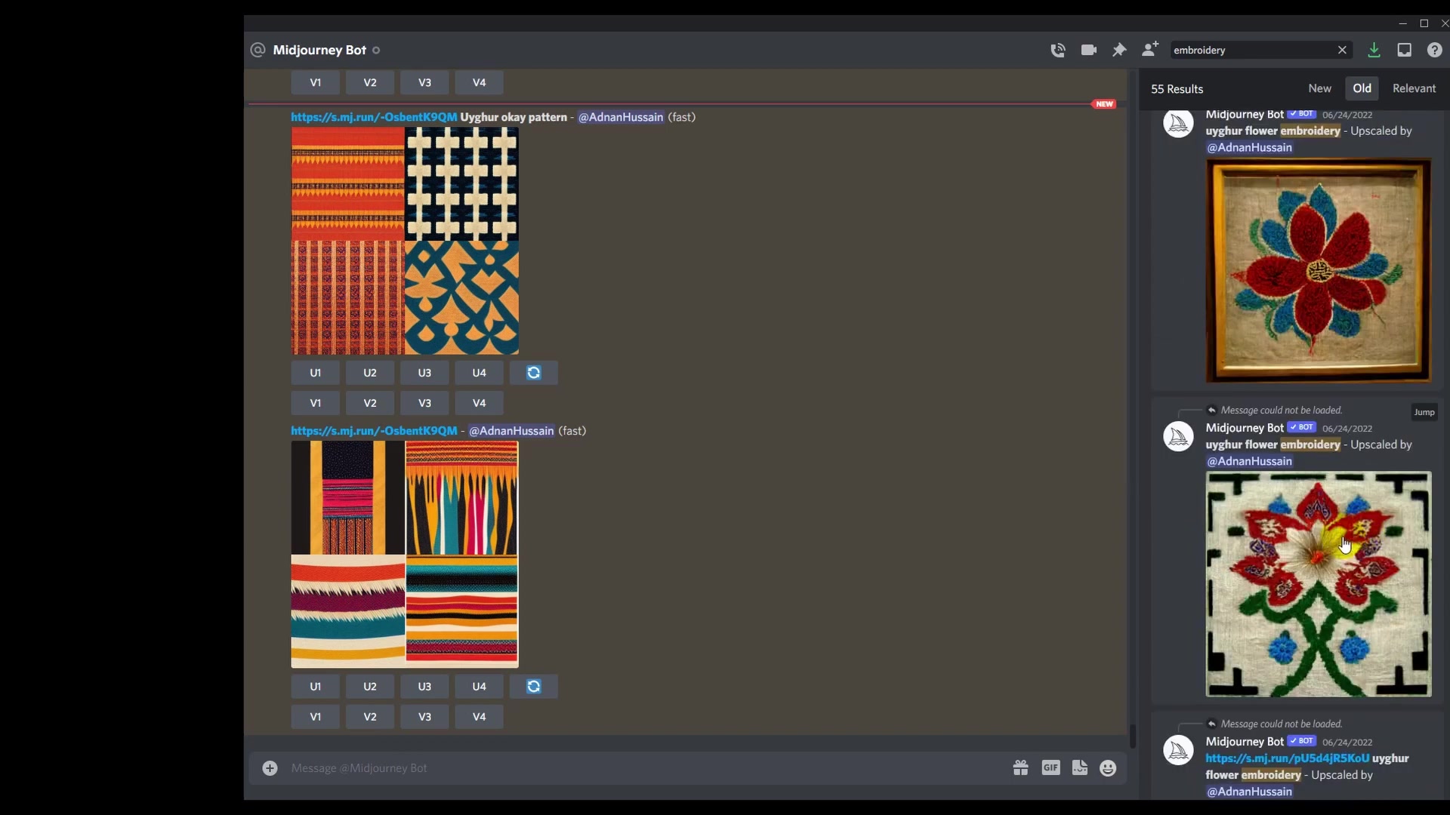The image size is (1450, 815).
Task: Upscale image U2 of Uyghur okay pattern
Action: (x=370, y=373)
